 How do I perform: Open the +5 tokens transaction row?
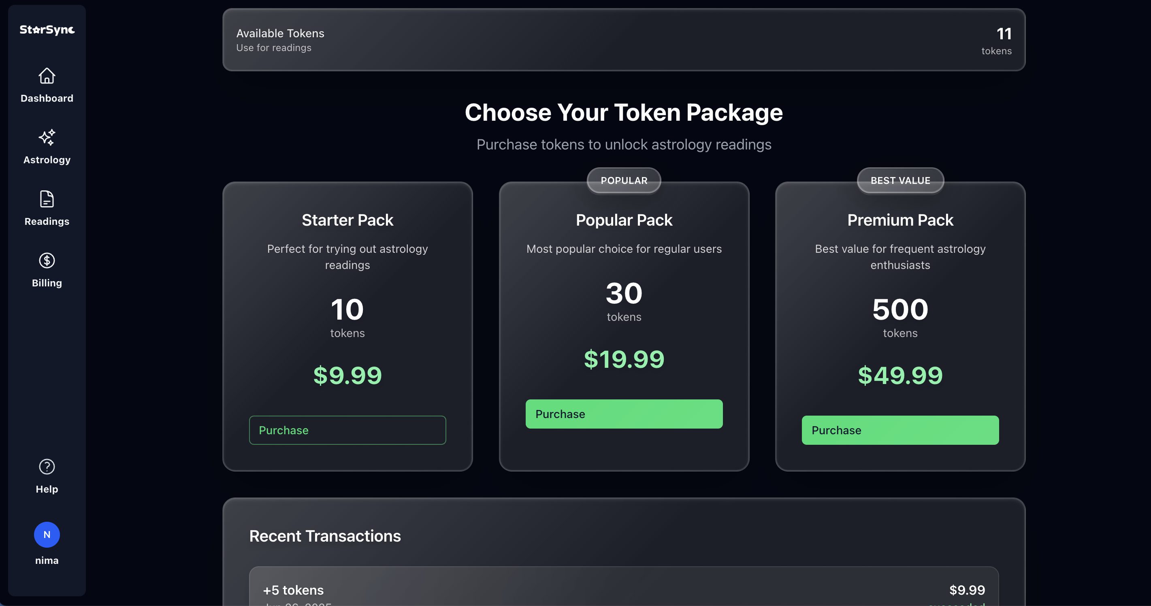[x=624, y=590]
